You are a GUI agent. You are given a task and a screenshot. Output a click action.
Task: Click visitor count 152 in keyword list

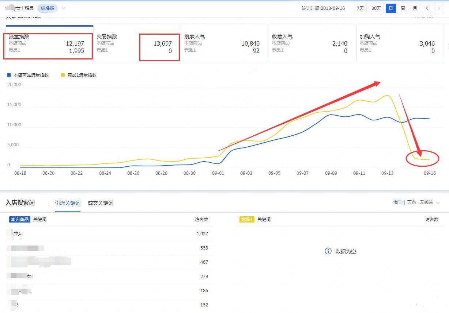click(x=204, y=305)
